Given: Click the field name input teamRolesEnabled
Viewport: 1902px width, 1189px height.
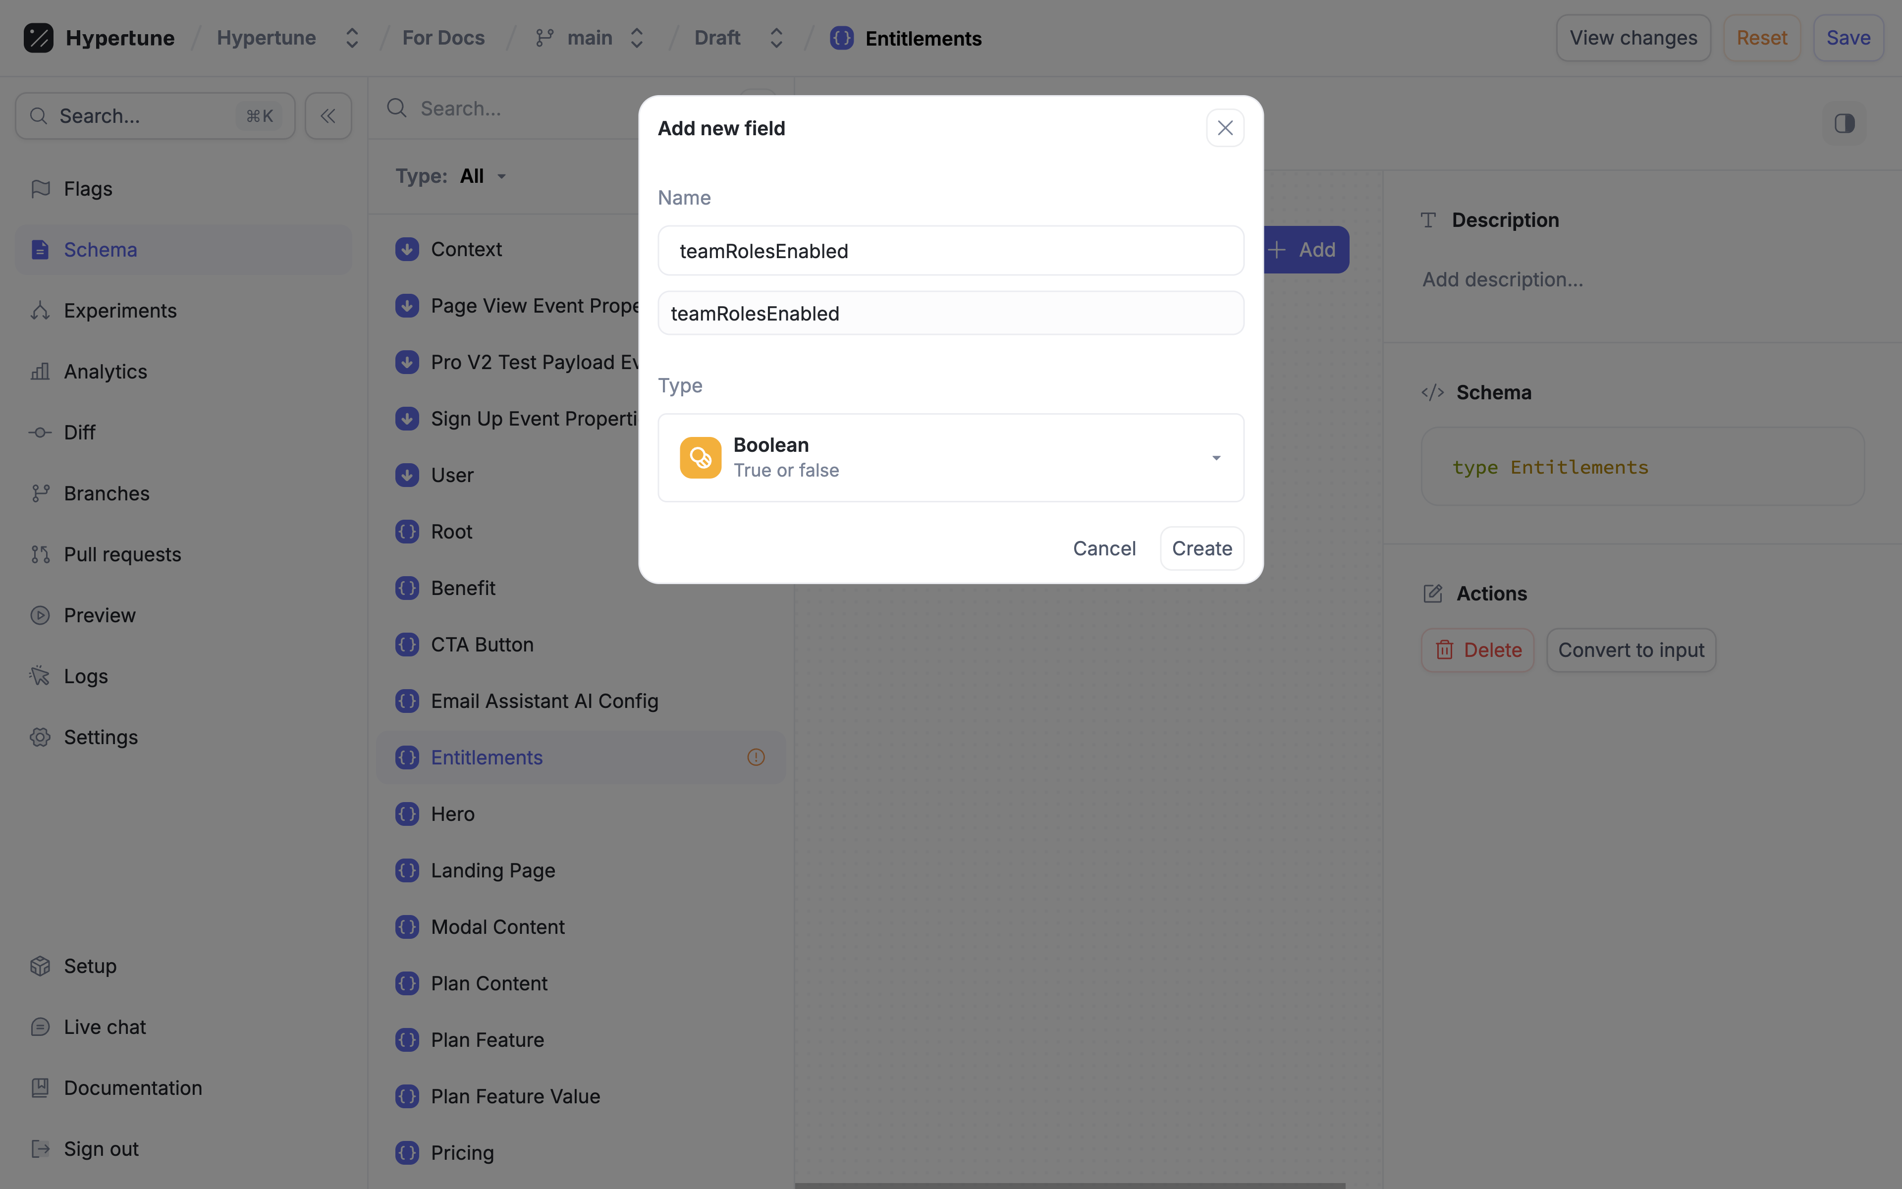Looking at the screenshot, I should tap(951, 251).
